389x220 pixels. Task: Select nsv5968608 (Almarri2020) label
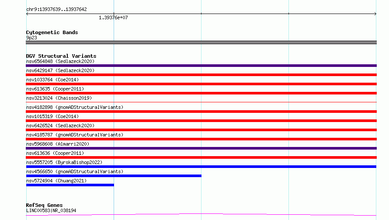(x=58, y=144)
